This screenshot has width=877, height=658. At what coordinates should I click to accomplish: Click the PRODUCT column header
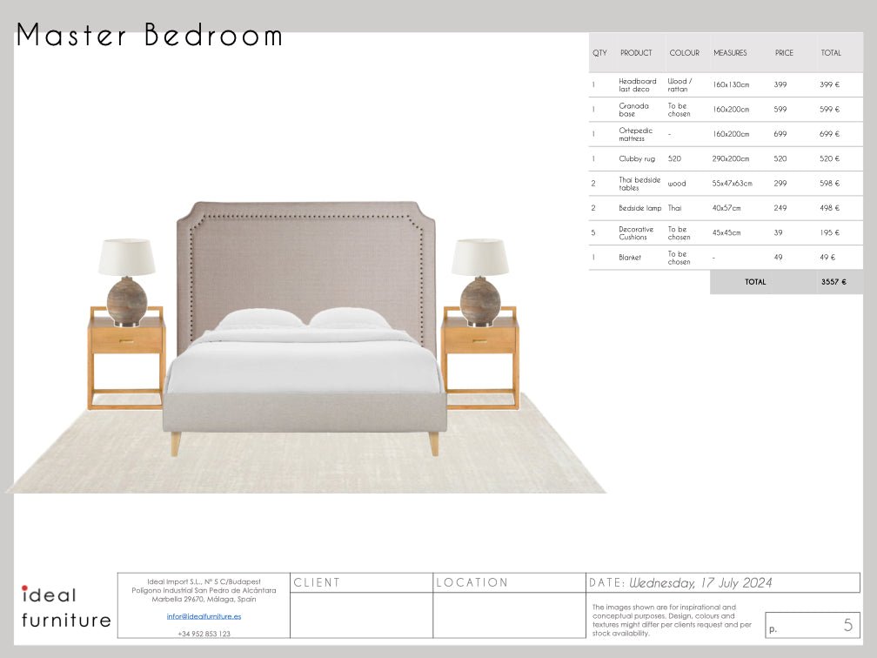636,53
